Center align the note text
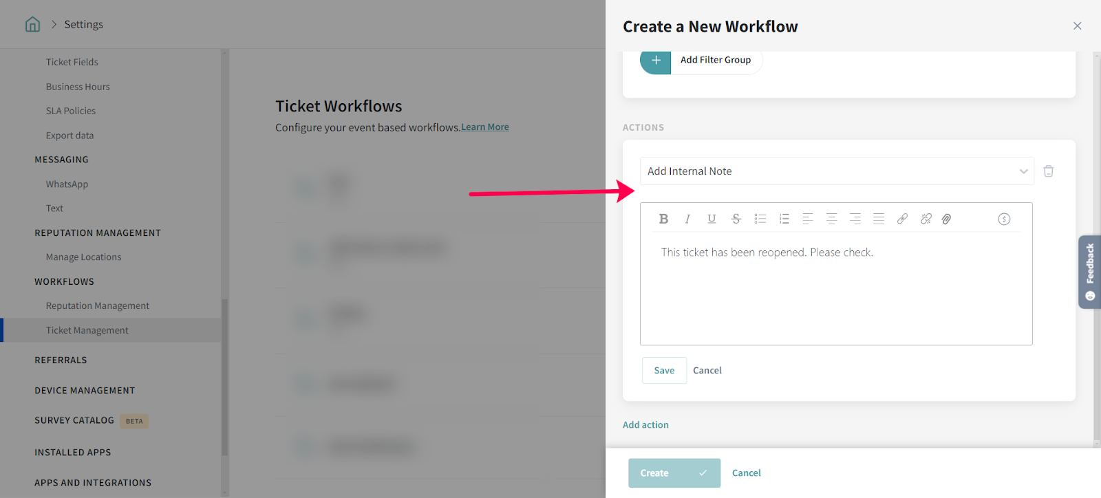 coord(831,219)
